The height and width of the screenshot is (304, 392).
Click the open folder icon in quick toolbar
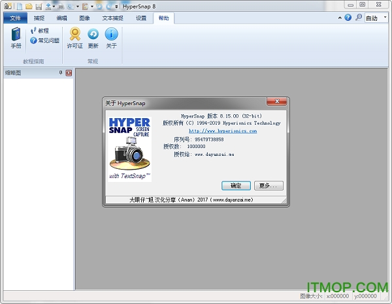[x=27, y=6]
